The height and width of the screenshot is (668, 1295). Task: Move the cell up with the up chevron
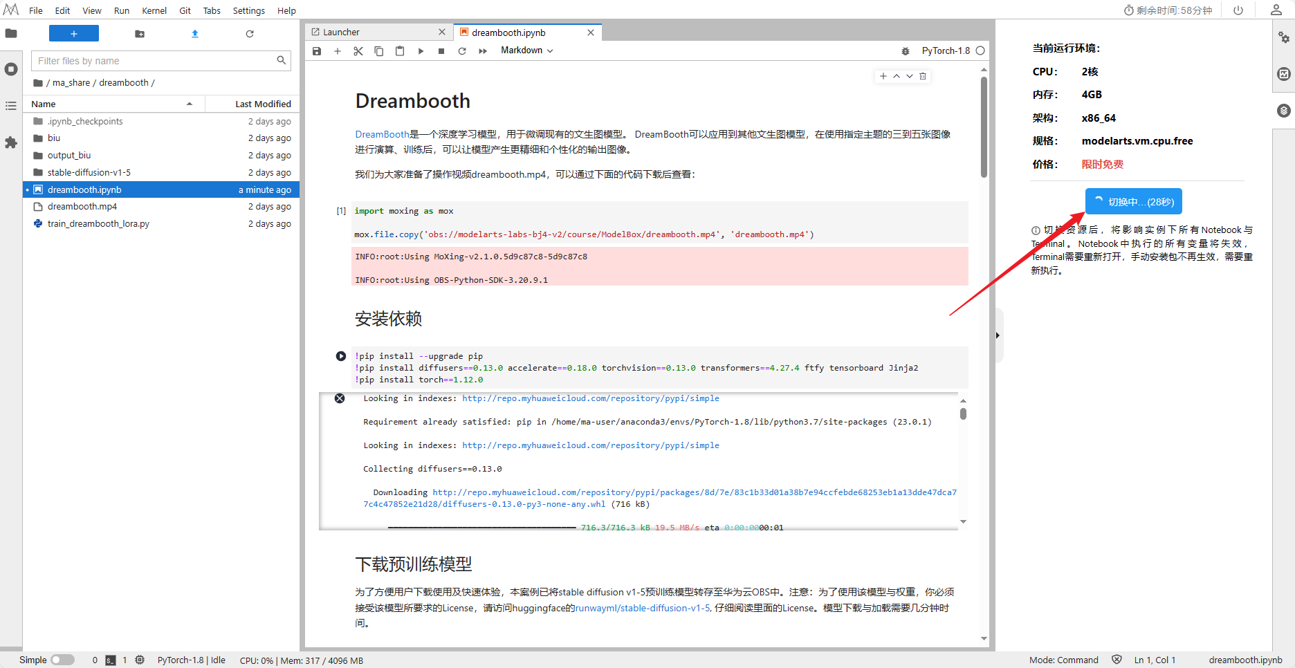point(897,76)
